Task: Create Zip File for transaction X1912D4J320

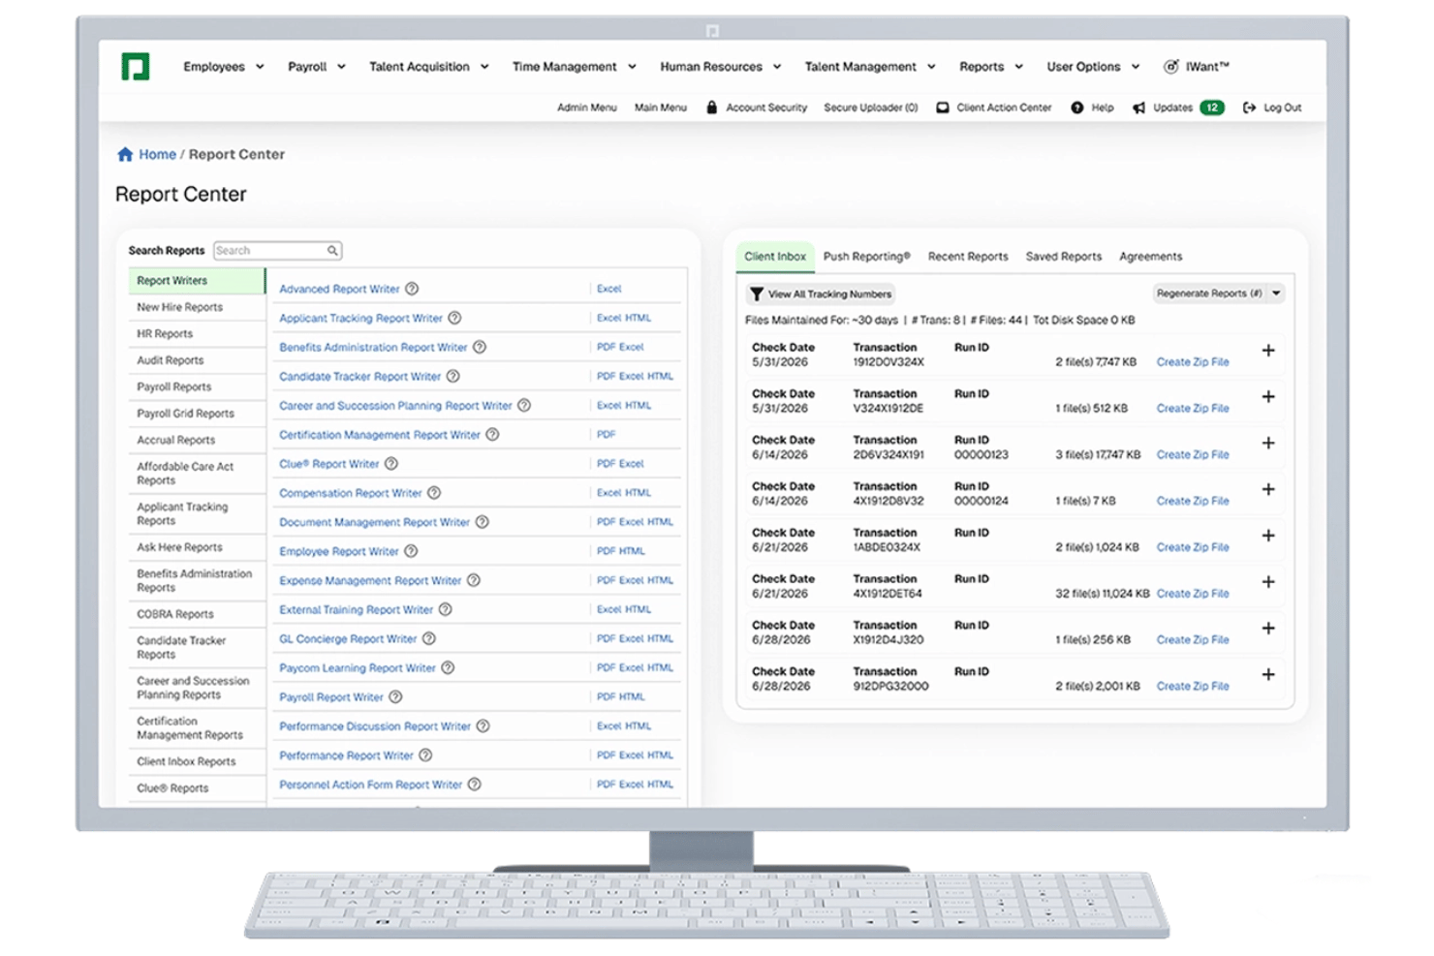Action: [1193, 640]
